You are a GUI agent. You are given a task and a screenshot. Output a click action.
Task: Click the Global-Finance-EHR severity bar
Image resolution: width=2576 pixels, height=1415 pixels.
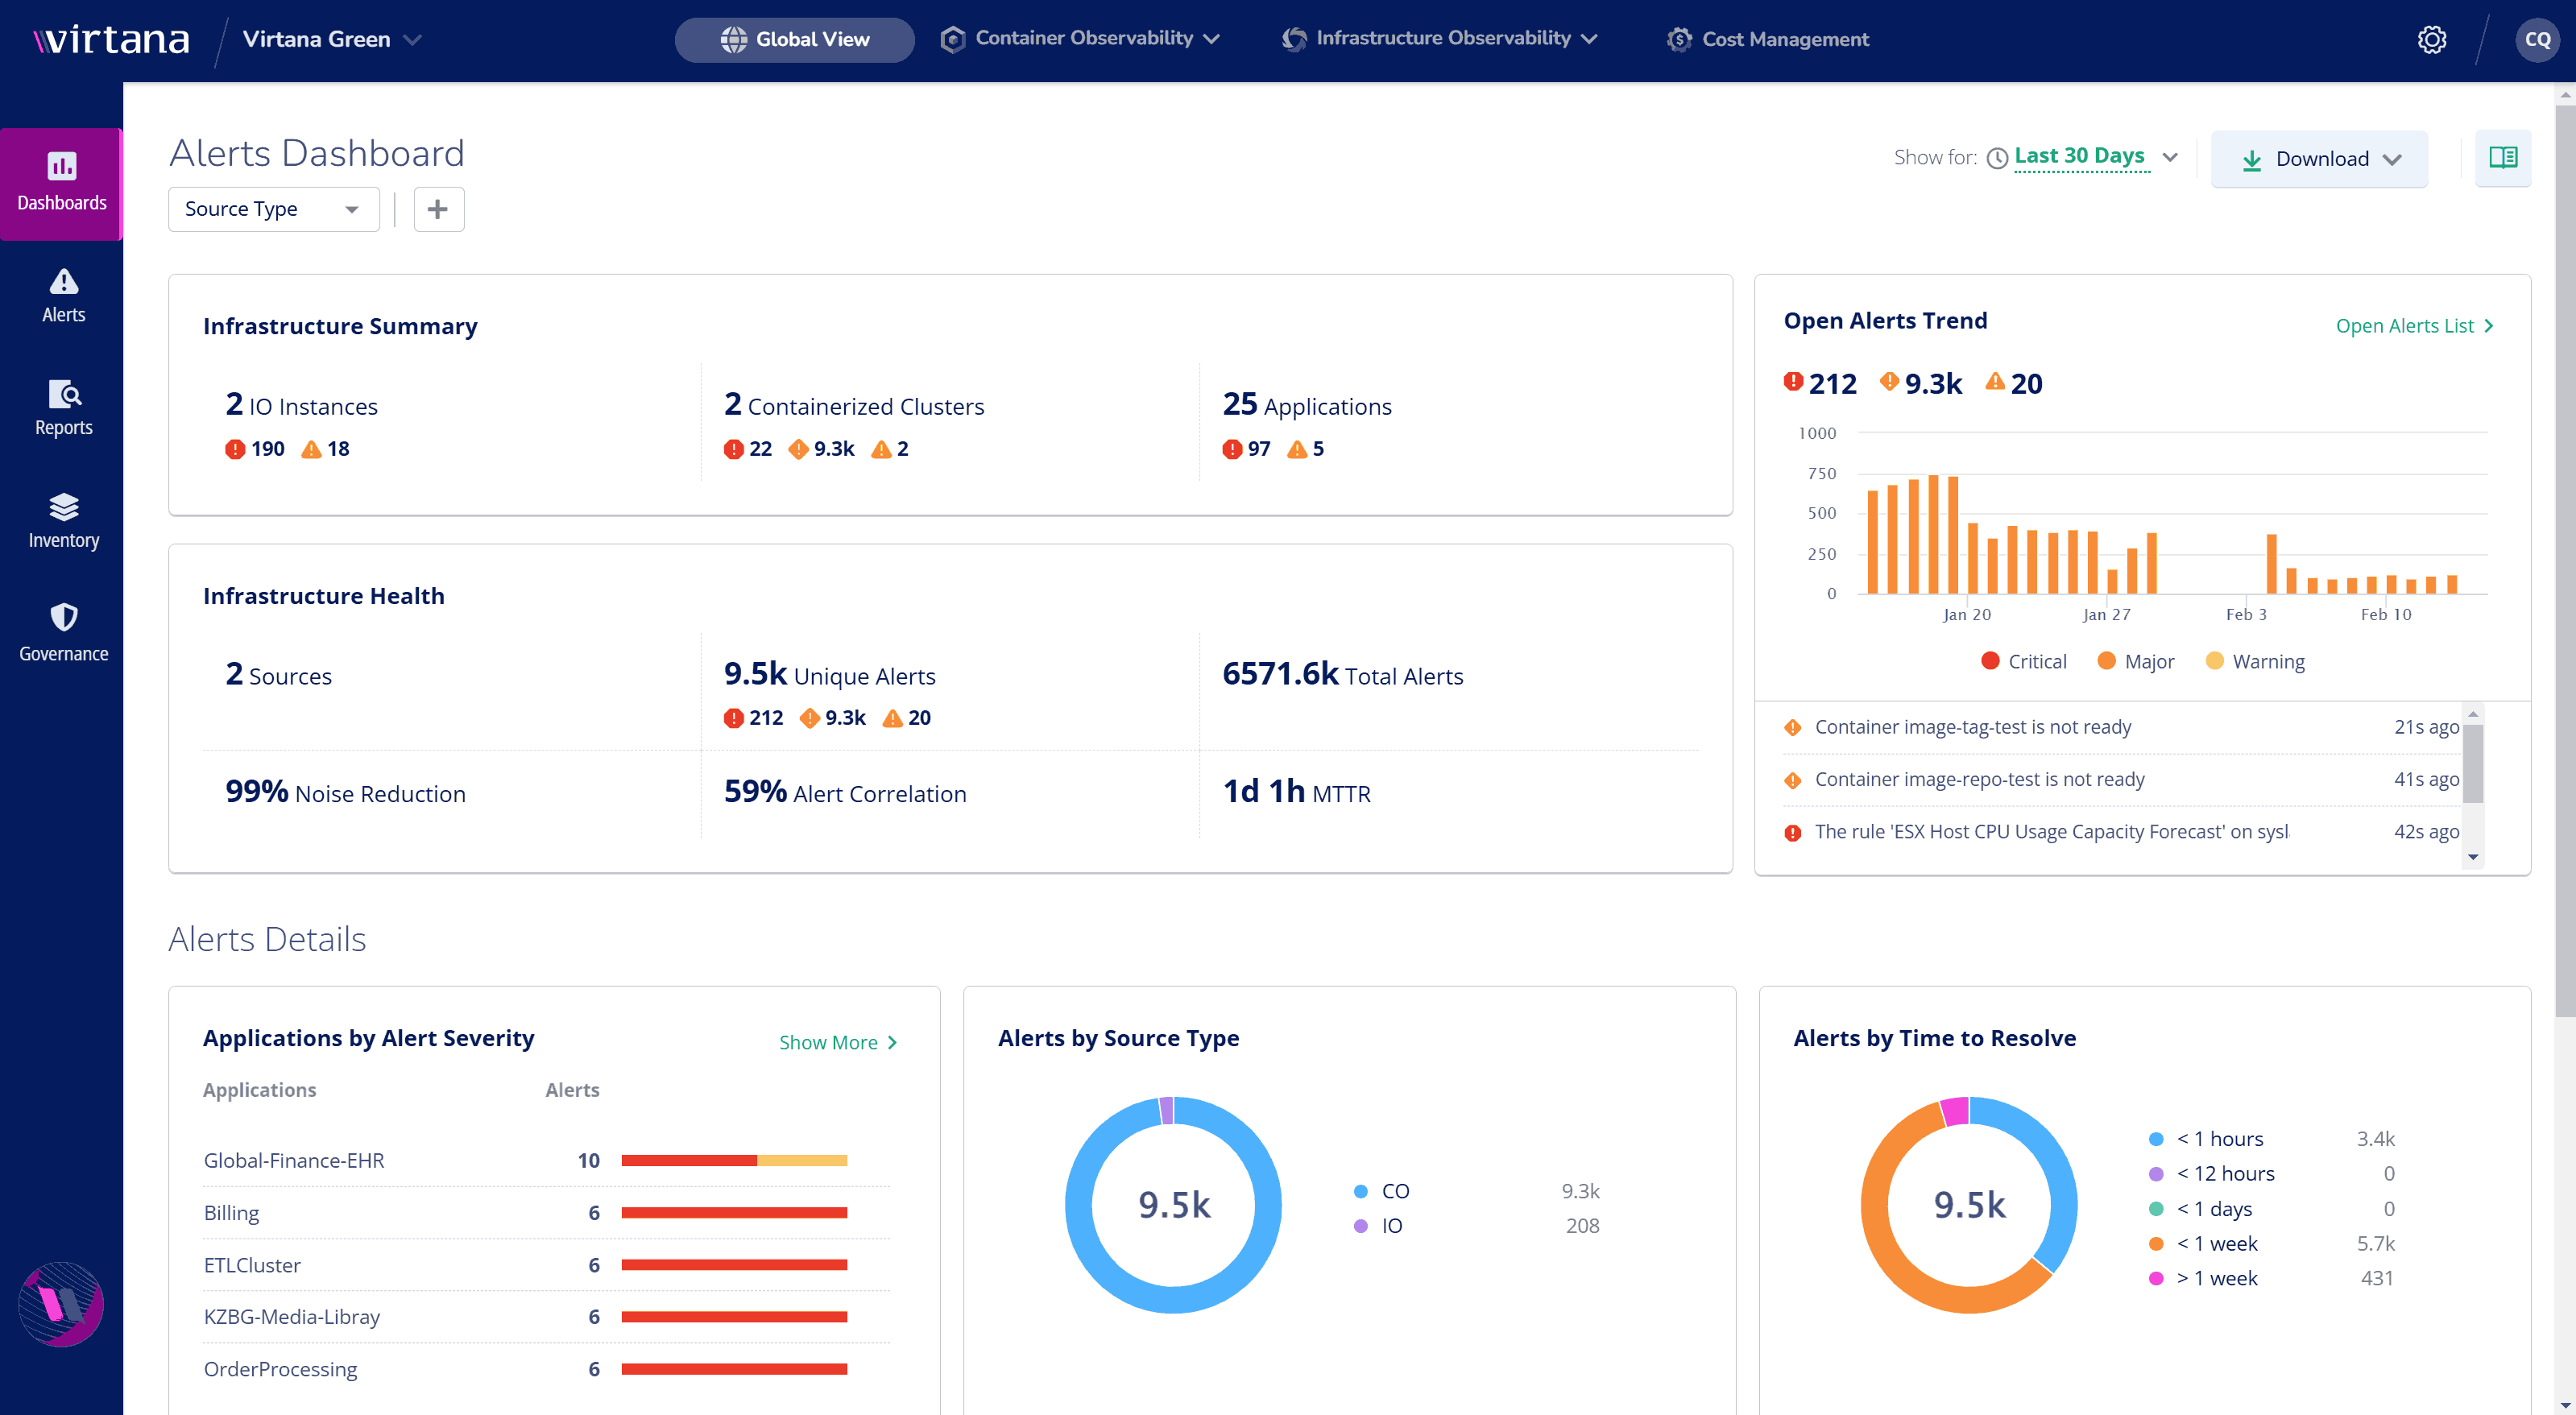[x=734, y=1160]
